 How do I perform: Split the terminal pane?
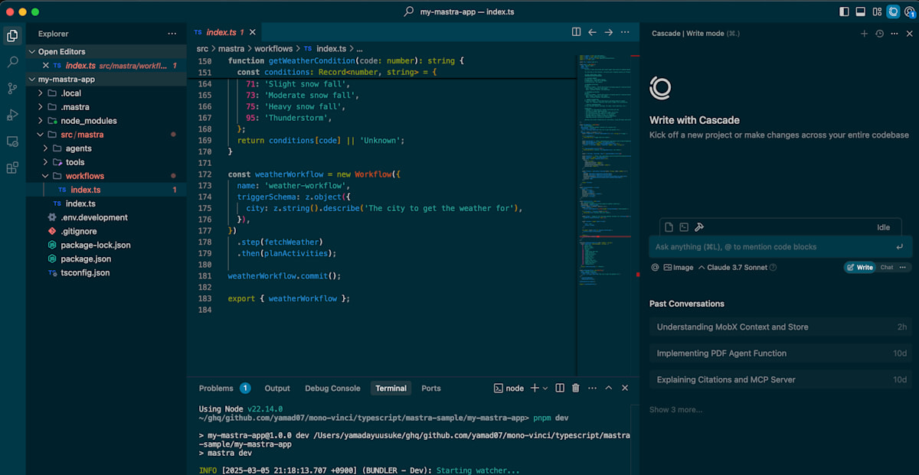[x=560, y=389]
